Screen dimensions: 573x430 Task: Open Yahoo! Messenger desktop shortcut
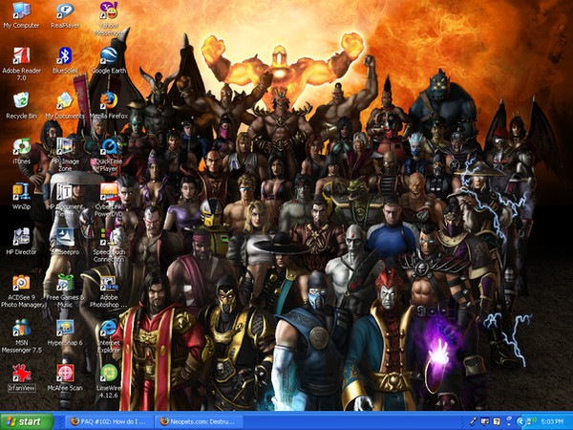coord(109,18)
